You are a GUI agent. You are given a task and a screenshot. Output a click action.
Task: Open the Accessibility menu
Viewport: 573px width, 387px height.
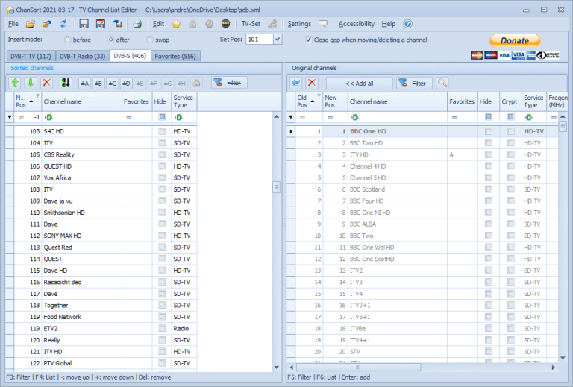[x=356, y=24]
